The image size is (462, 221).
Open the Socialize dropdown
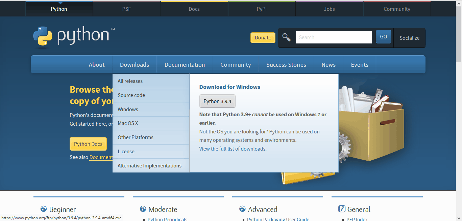point(409,38)
